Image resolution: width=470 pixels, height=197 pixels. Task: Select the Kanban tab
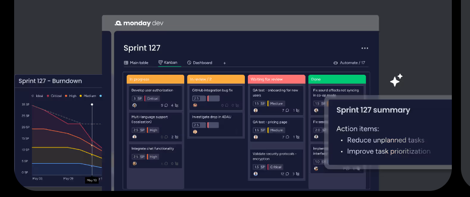(x=168, y=63)
